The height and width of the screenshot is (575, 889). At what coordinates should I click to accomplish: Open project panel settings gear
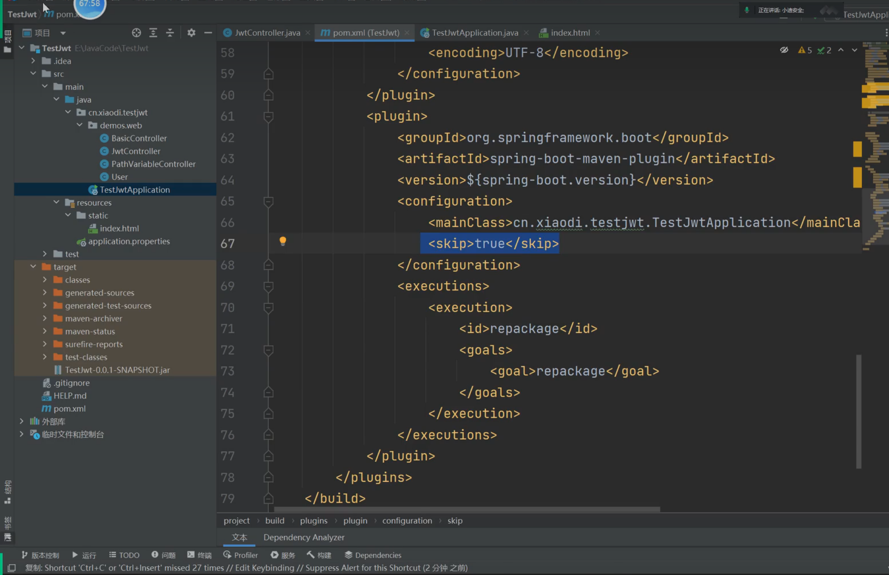click(191, 33)
